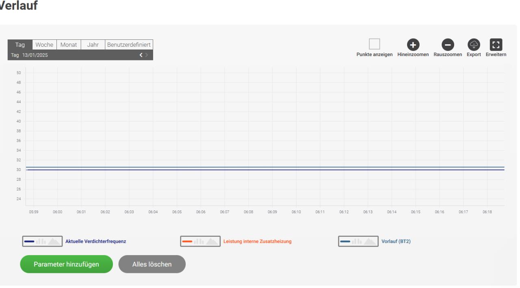
Task: Open the Benutzerdefiniert range tab
Action: tap(129, 45)
